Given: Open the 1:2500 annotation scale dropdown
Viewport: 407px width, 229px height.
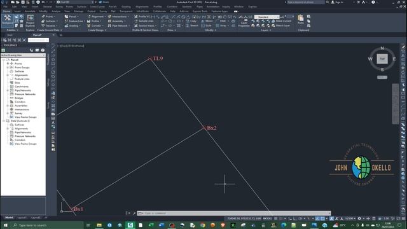Looking at the screenshot, I should (350, 219).
